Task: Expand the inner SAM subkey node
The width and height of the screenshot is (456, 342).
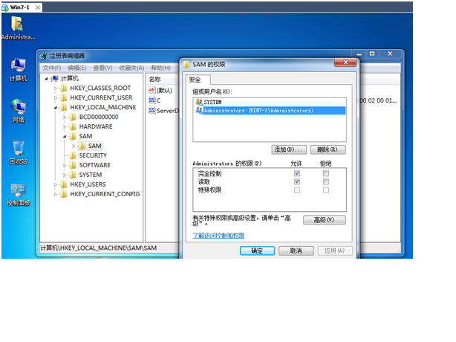Action: point(74,146)
